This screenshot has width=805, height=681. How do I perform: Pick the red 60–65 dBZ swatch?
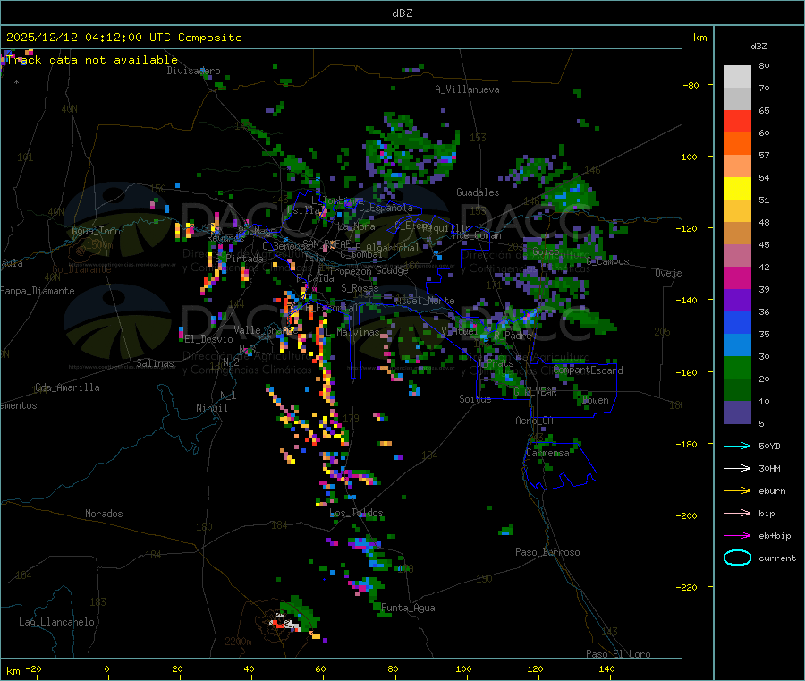tap(737, 121)
